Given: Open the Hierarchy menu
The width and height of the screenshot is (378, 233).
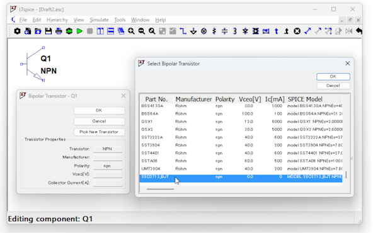Looking at the screenshot, I should [57, 20].
